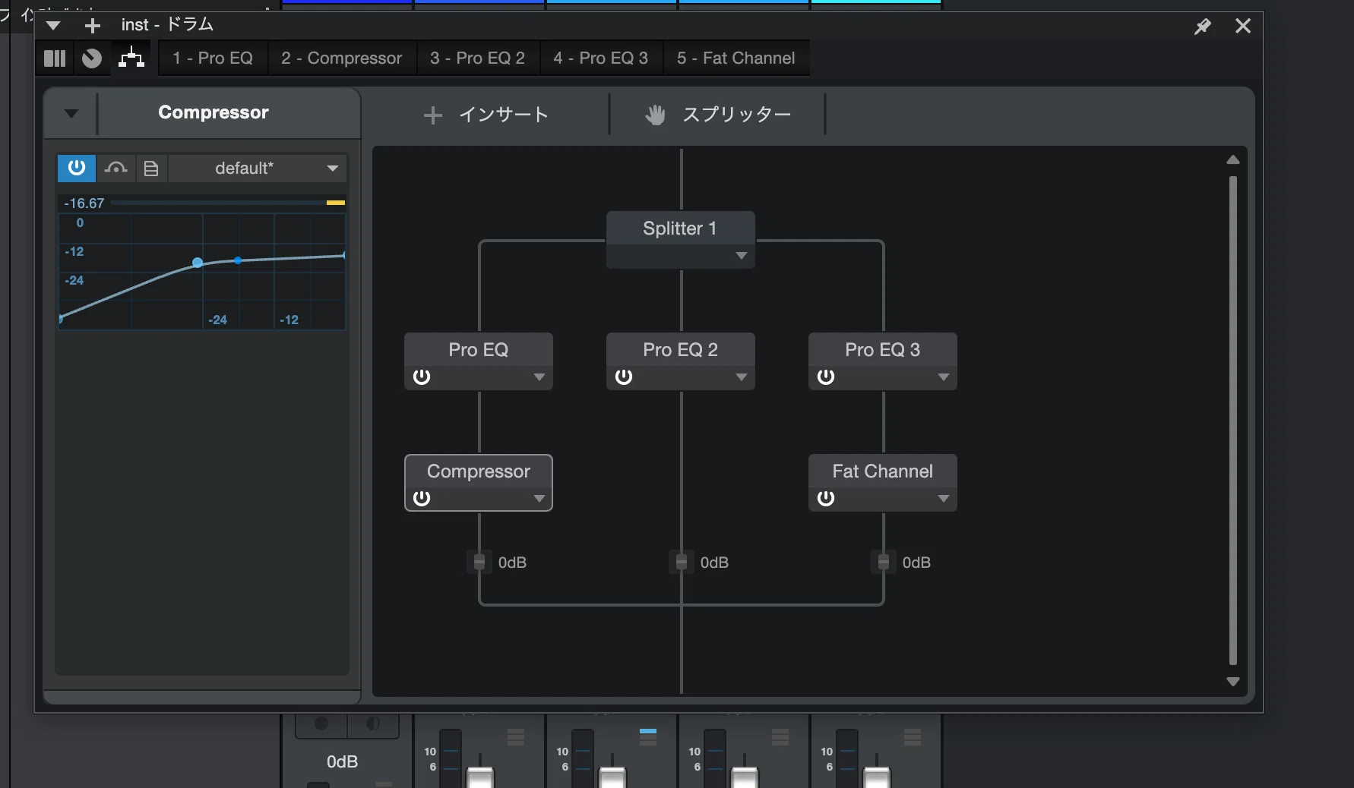Switch to 5 - Fat Channel tab
Viewport: 1354px width, 788px height.
pos(736,58)
